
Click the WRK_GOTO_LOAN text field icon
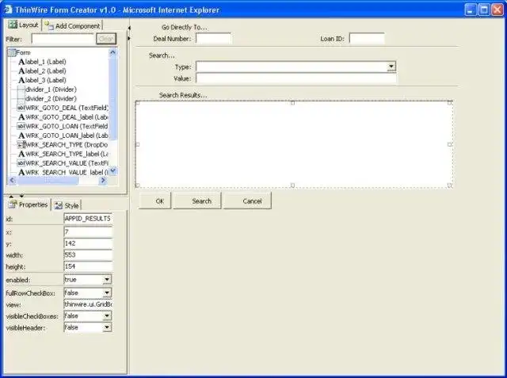pos(21,126)
